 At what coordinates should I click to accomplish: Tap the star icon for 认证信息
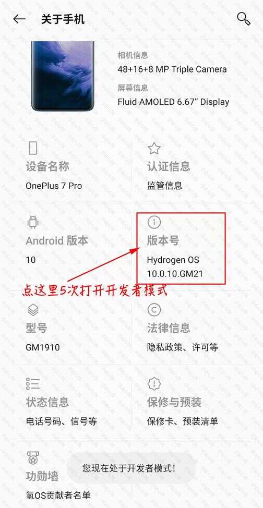coord(154,148)
